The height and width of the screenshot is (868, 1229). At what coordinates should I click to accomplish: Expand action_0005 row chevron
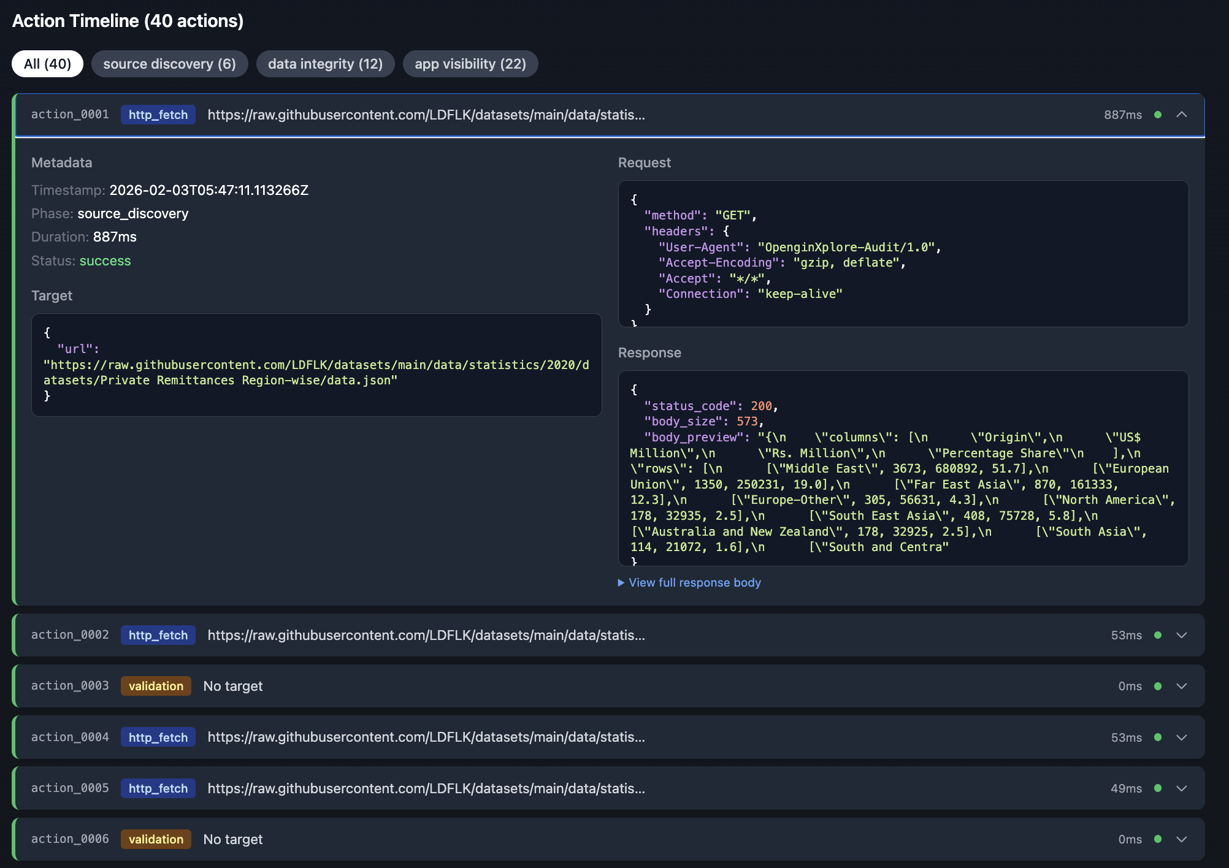pos(1181,788)
